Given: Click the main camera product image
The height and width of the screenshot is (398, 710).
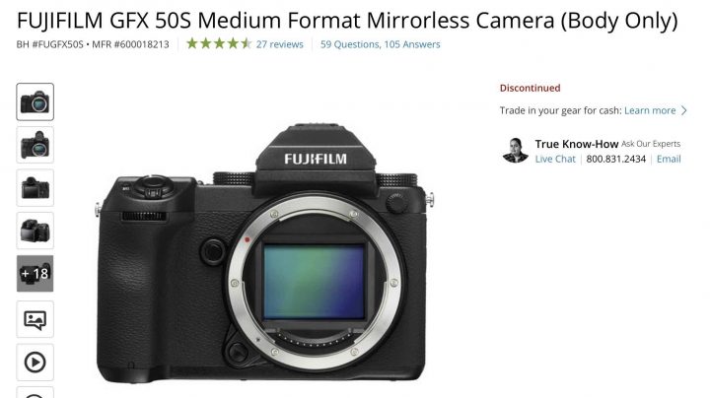Looking at the screenshot, I should (265, 253).
